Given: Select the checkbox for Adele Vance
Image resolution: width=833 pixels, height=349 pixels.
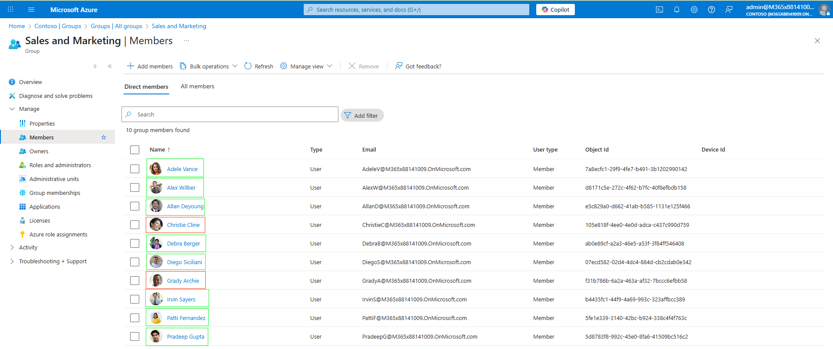Looking at the screenshot, I should click(x=134, y=169).
